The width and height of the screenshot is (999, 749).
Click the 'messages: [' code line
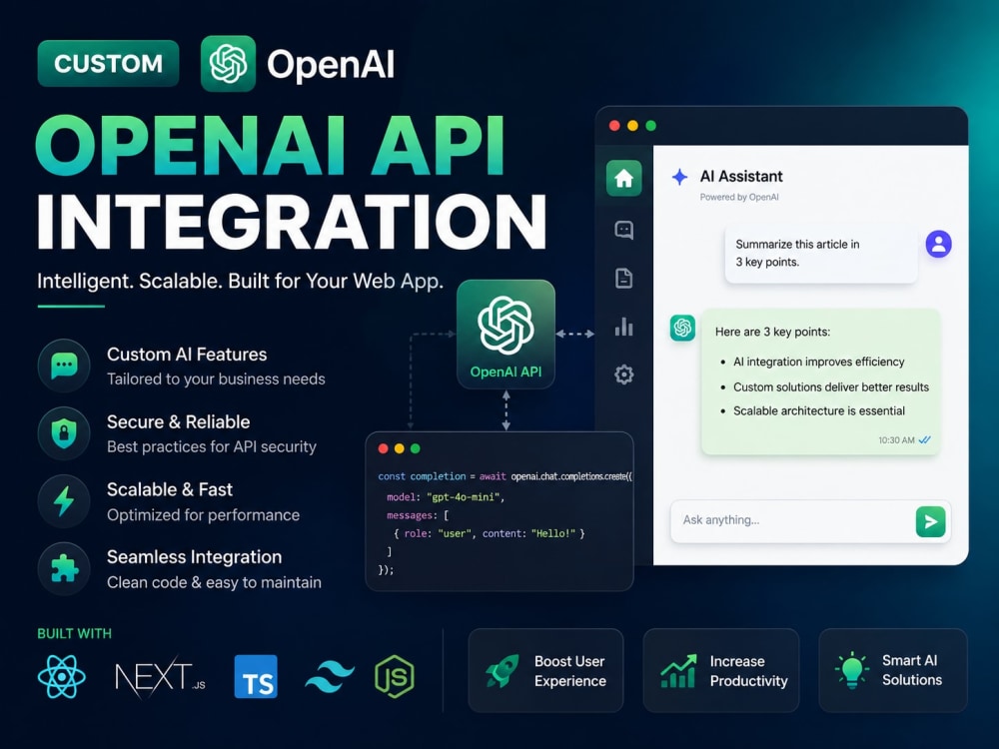(x=418, y=515)
